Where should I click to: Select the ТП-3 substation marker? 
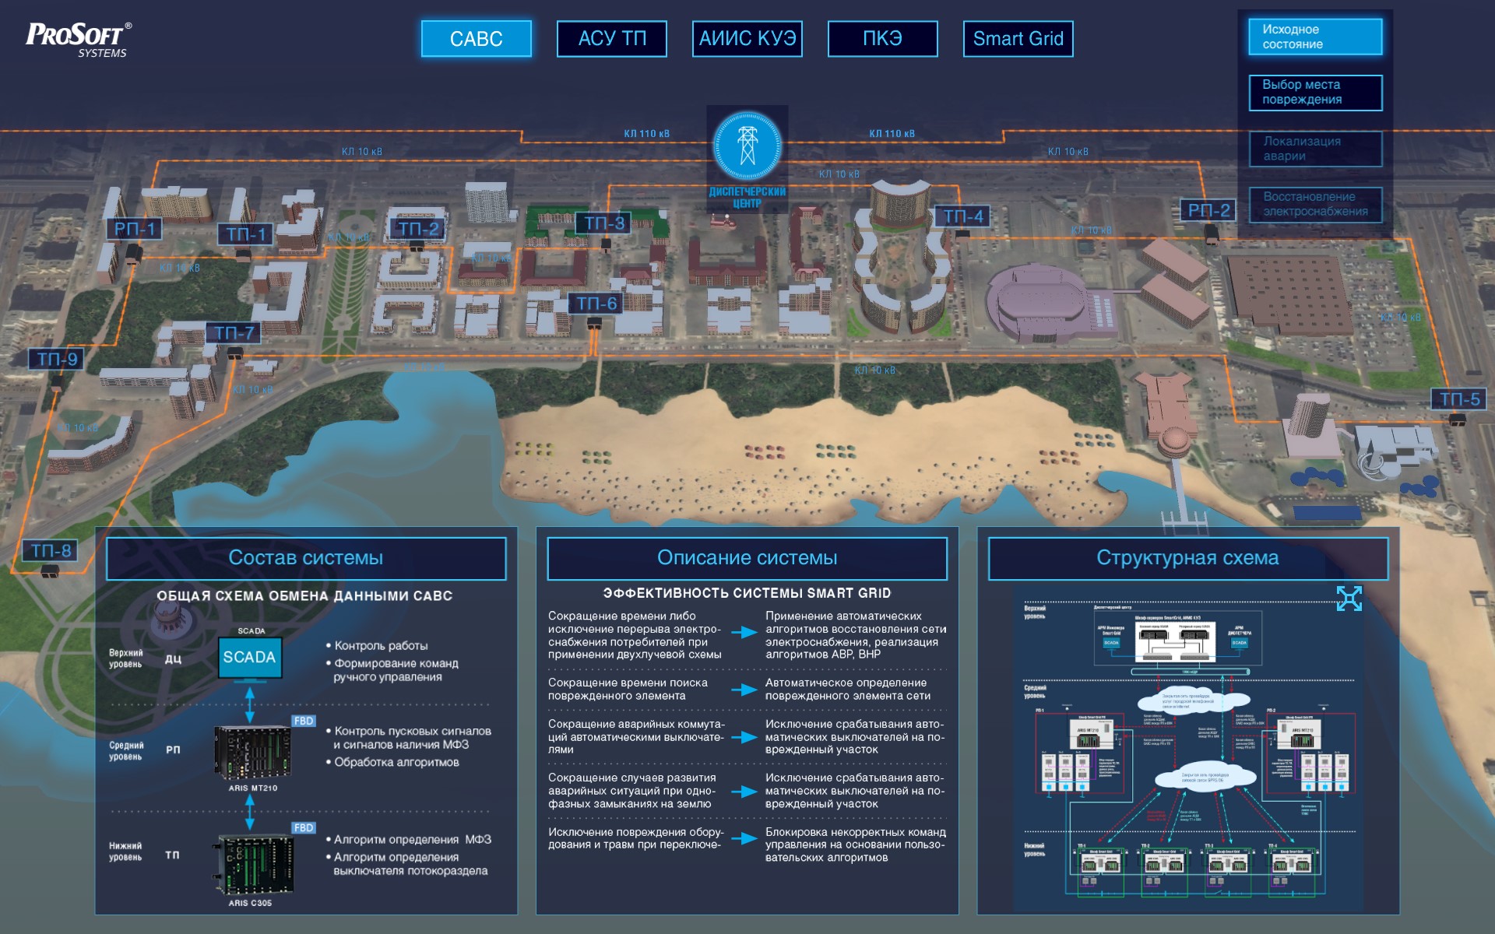click(x=604, y=223)
